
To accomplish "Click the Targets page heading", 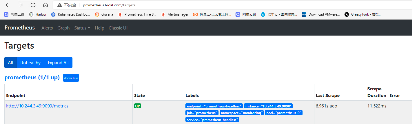I will tap(19, 46).
